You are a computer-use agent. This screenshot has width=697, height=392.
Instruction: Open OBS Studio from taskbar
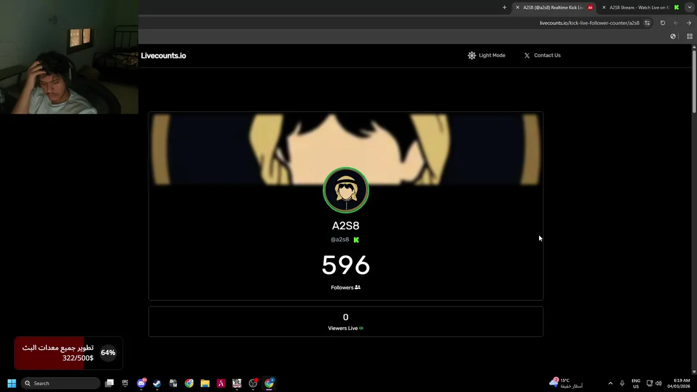pyautogui.click(x=253, y=383)
